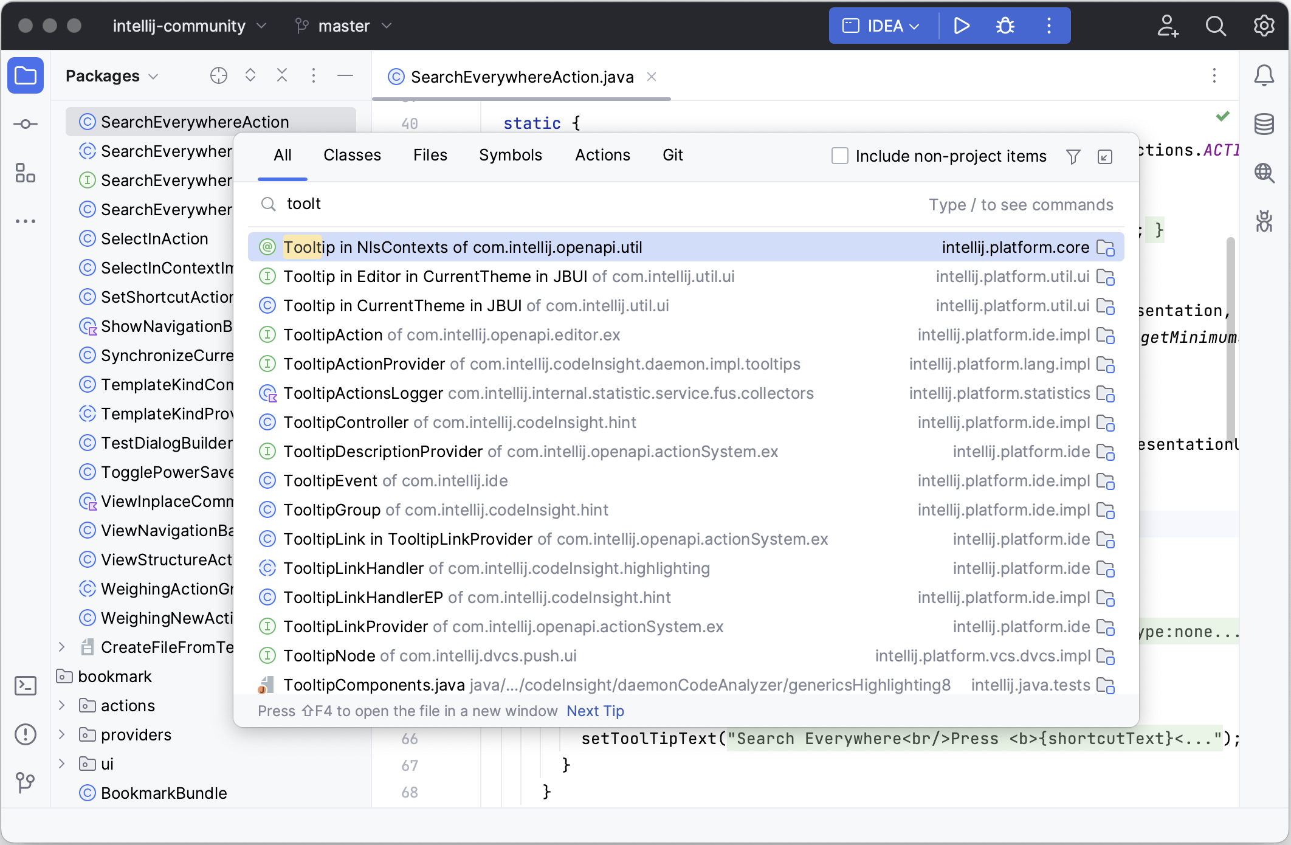Image resolution: width=1291 pixels, height=845 pixels.
Task: Collapse all nodes in the Project panel
Action: point(281,75)
